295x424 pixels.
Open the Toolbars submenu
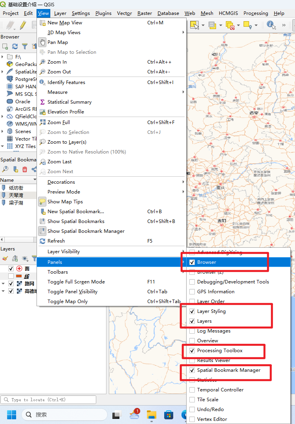tap(112, 272)
